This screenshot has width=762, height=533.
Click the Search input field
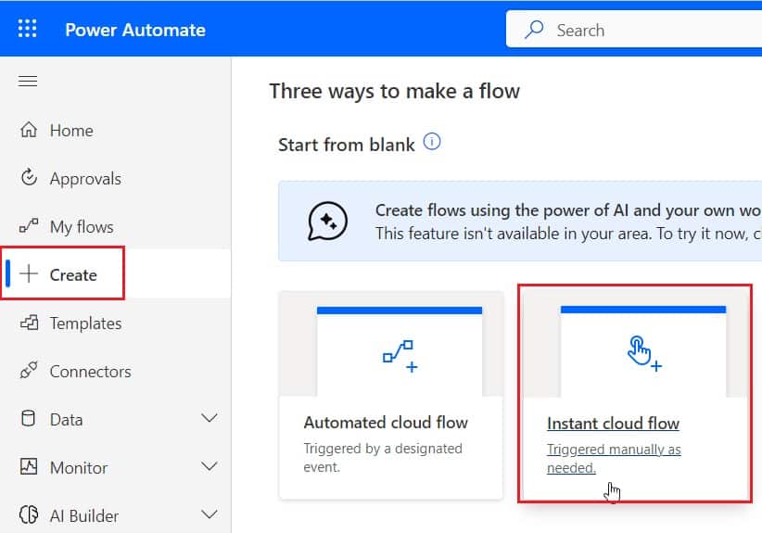[x=634, y=30]
